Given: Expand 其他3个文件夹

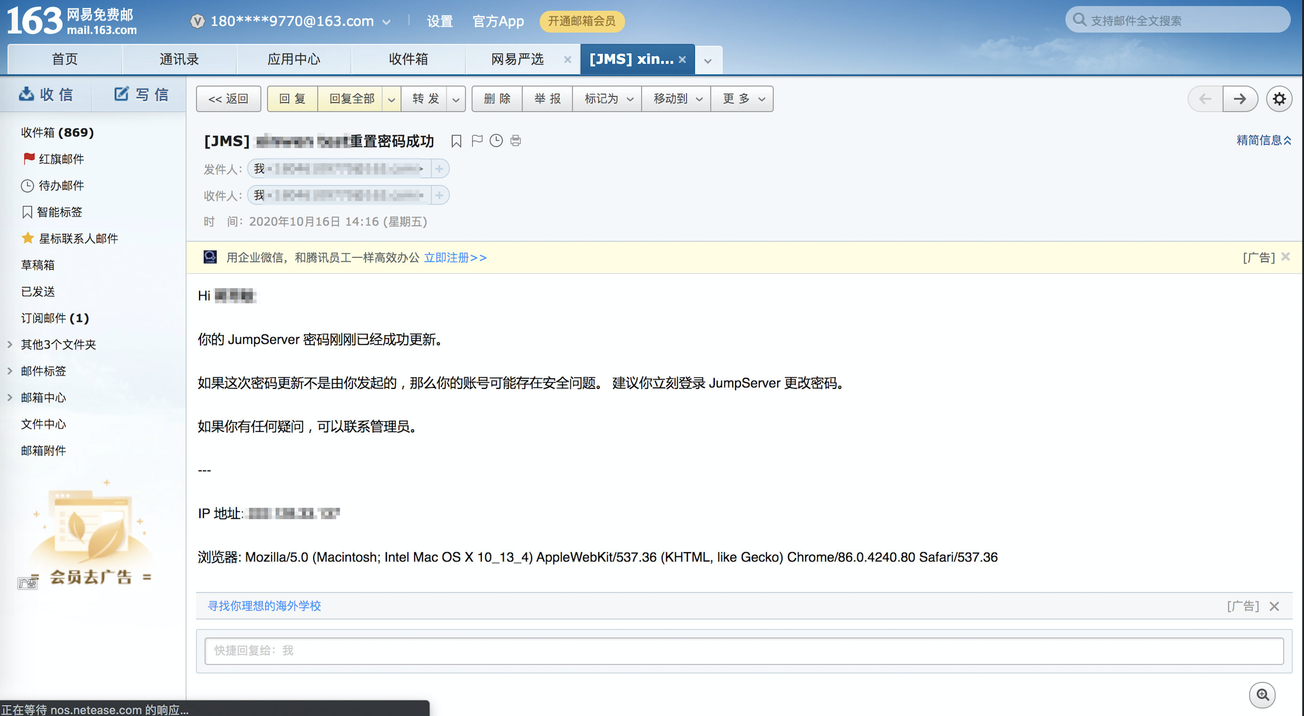Looking at the screenshot, I should pos(10,344).
